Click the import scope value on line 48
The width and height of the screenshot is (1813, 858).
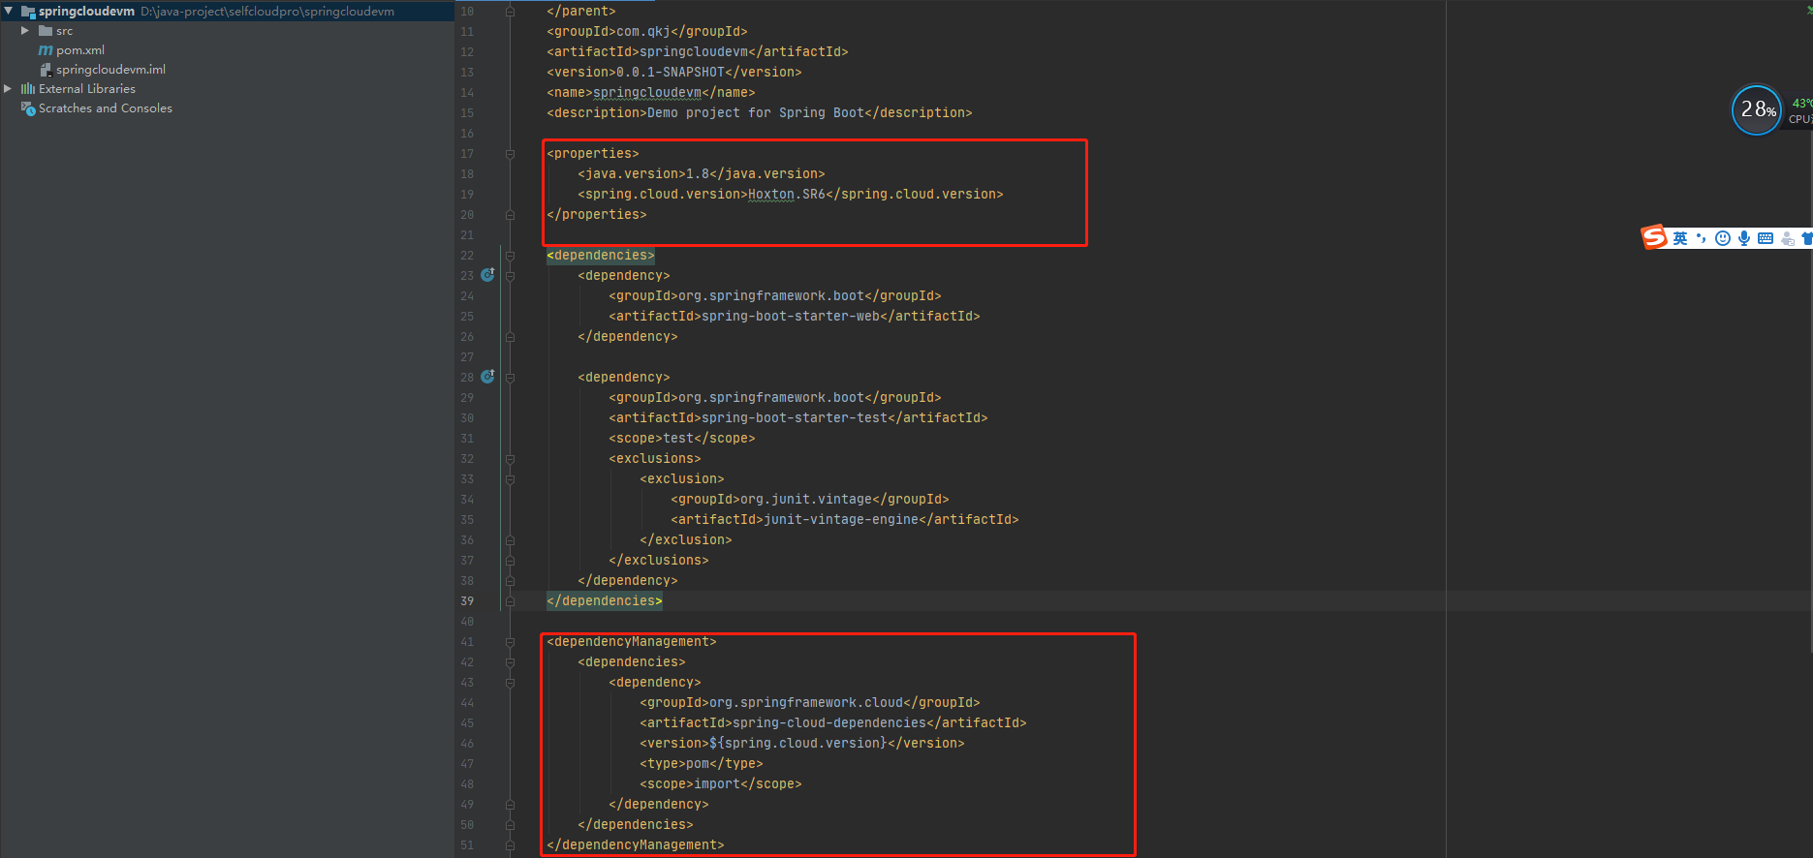(x=717, y=784)
